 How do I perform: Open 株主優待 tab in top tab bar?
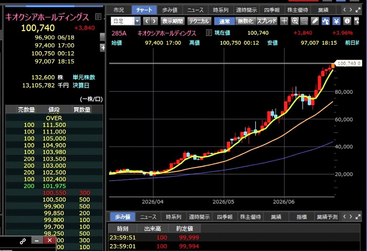pos(297,10)
